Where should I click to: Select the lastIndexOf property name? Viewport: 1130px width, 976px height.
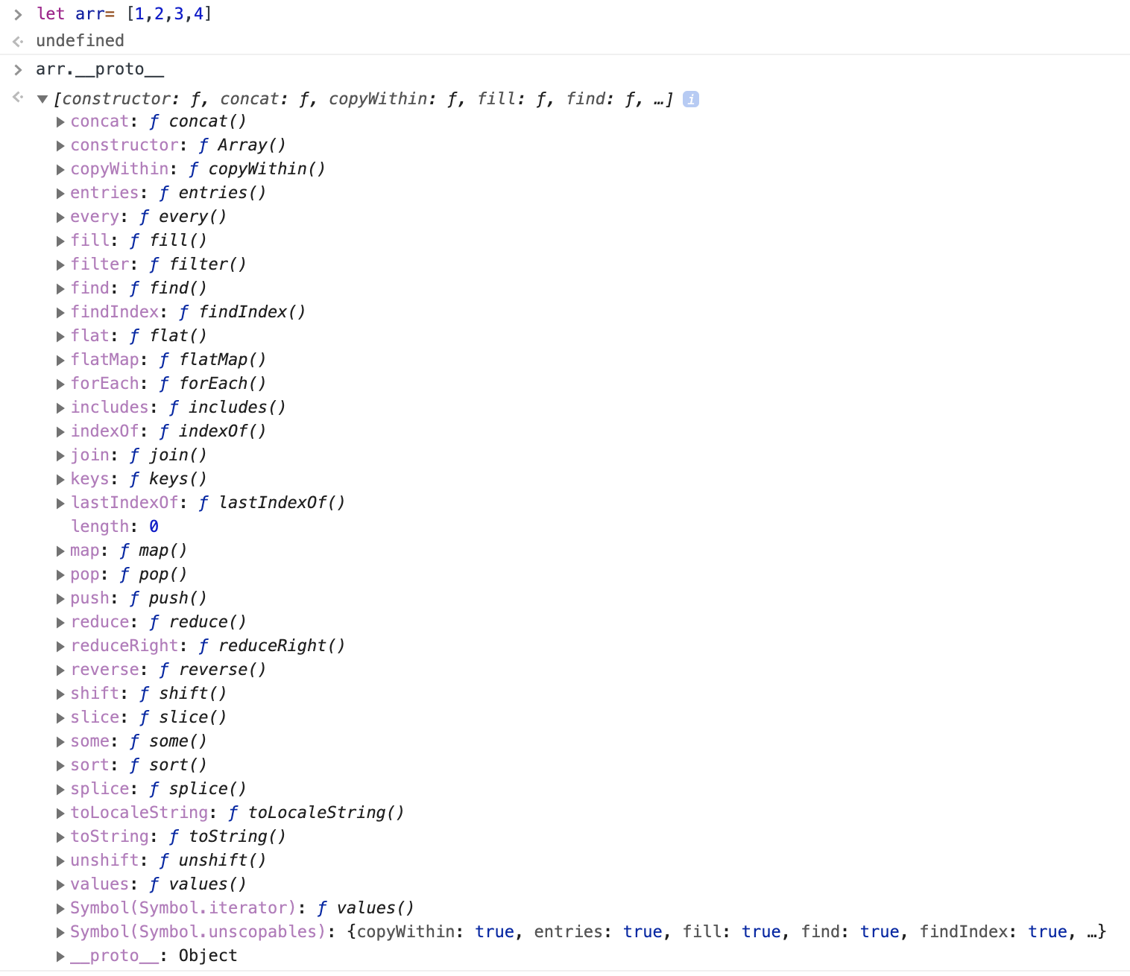(x=124, y=502)
